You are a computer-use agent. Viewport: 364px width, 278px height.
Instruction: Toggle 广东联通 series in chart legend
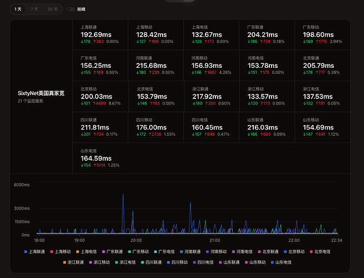[x=112, y=252]
